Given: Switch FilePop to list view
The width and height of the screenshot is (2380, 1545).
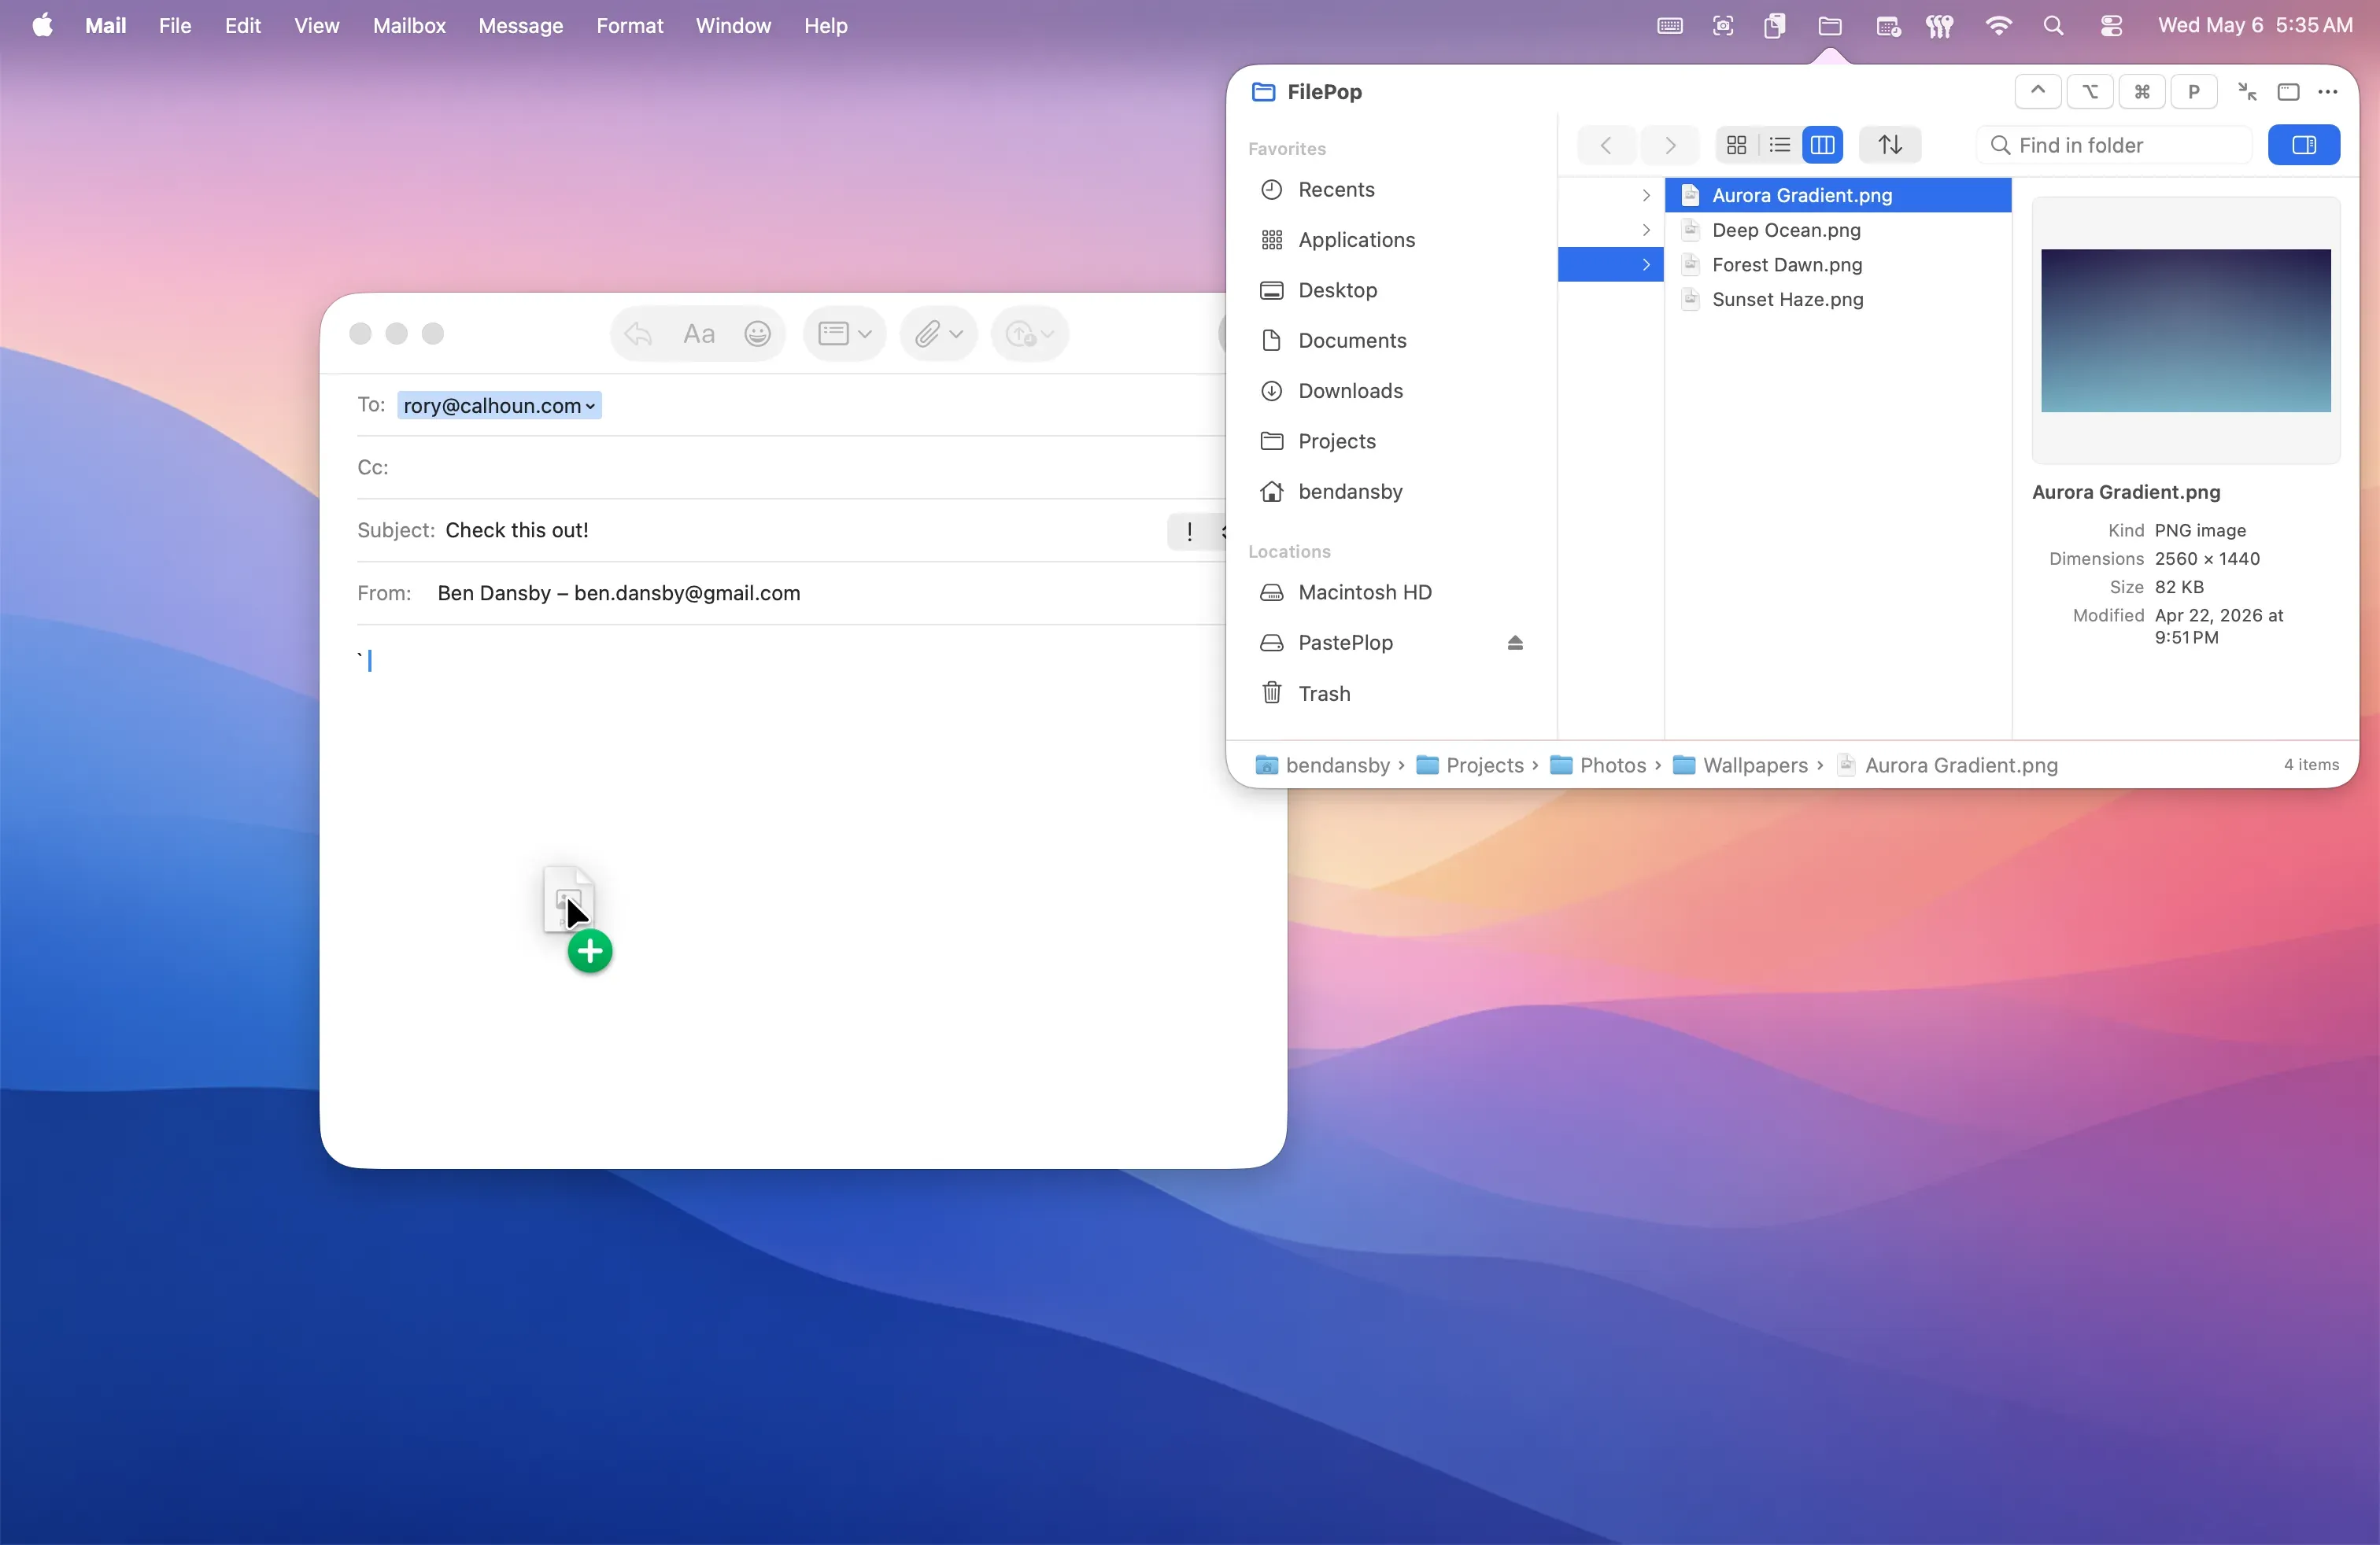Looking at the screenshot, I should tap(1779, 145).
